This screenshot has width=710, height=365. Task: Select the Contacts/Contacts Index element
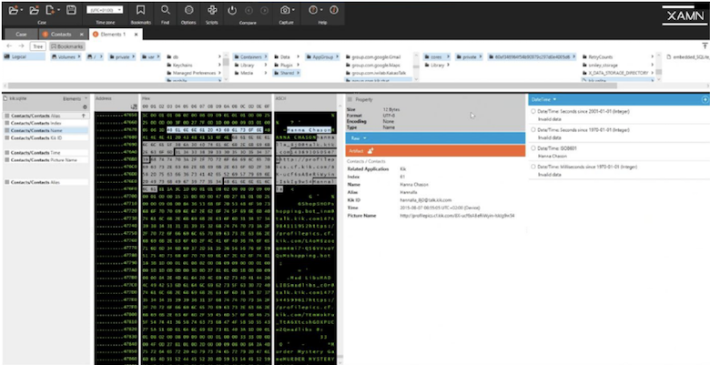46,123
